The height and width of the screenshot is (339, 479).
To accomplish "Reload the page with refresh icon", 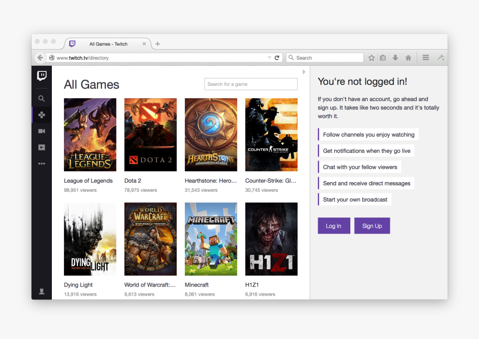I will click(277, 58).
